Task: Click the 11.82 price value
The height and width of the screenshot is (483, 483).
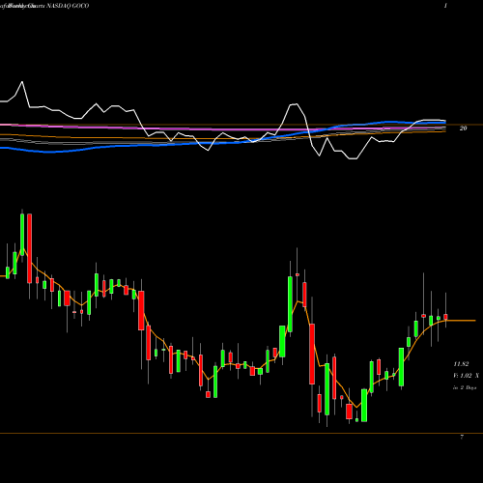Action: coord(461,364)
